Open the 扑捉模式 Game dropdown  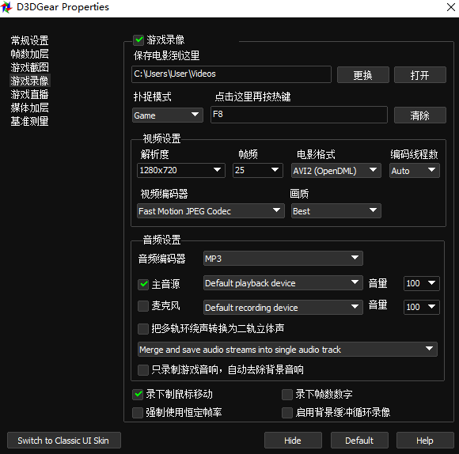[168, 115]
